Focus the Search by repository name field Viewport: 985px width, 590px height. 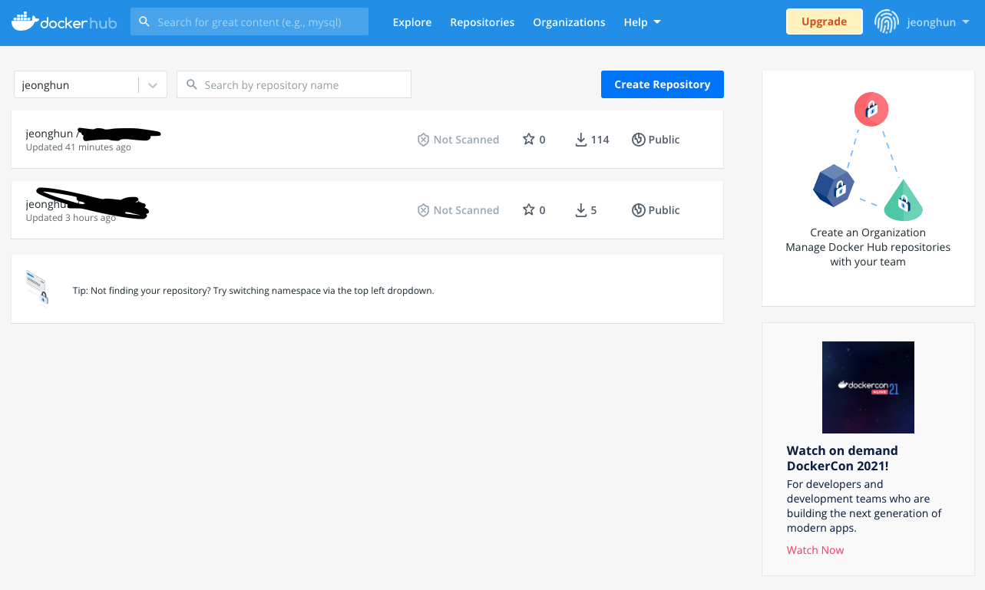[294, 84]
